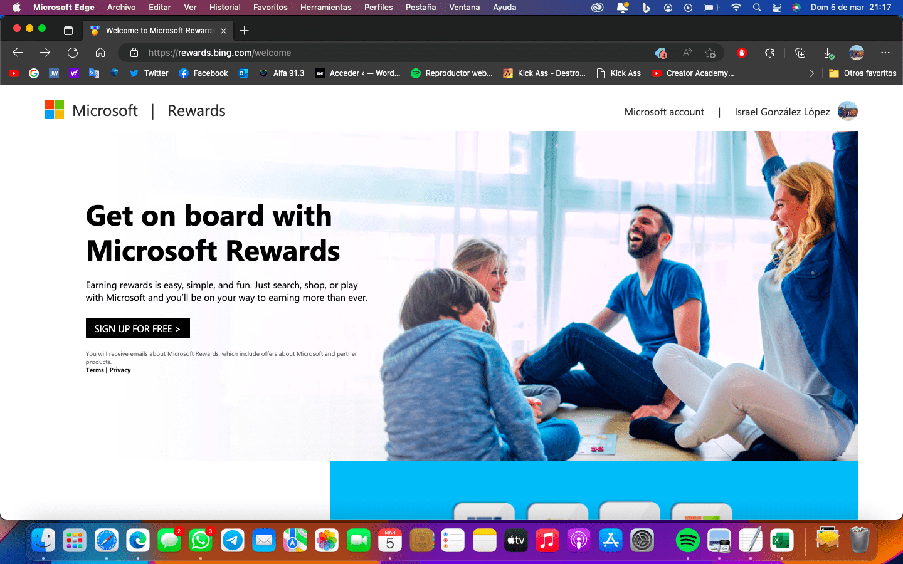Launch Spotify from the Dock
Viewport: 903px width, 564px height.
(688, 540)
